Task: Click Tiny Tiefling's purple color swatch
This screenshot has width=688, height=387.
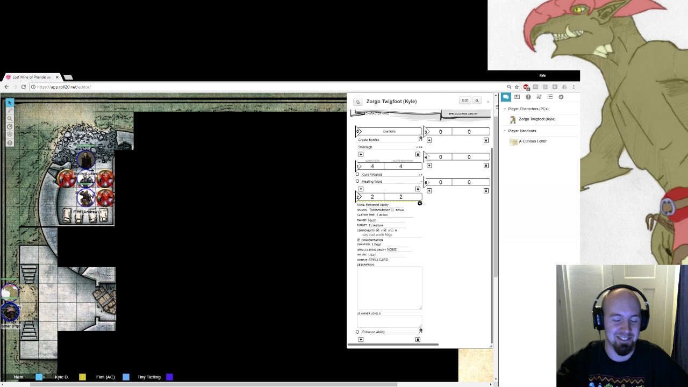Action: click(169, 377)
